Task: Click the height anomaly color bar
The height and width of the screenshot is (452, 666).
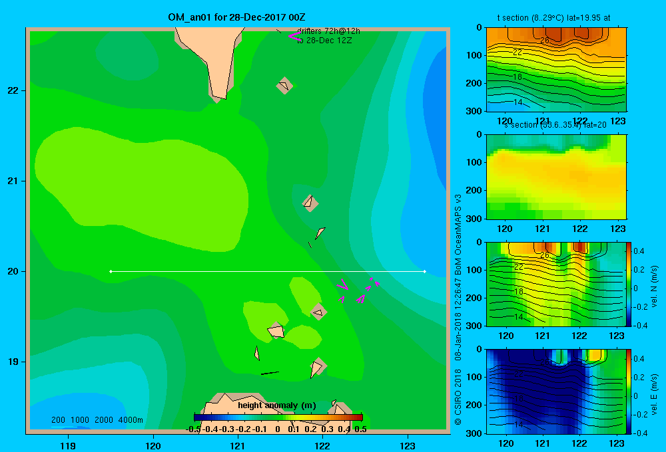Action: click(x=278, y=417)
